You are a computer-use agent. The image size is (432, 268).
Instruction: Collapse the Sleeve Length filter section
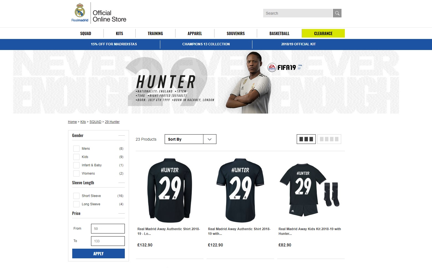click(x=121, y=183)
